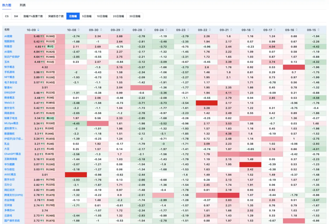Screen dimensions: 329x224
Task: Select the 20日涨幅 option
Action: click(x=118, y=16)
